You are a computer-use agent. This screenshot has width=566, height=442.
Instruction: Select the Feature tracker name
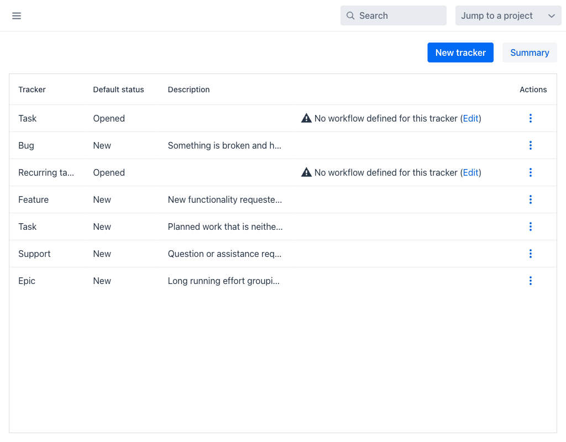pos(33,199)
